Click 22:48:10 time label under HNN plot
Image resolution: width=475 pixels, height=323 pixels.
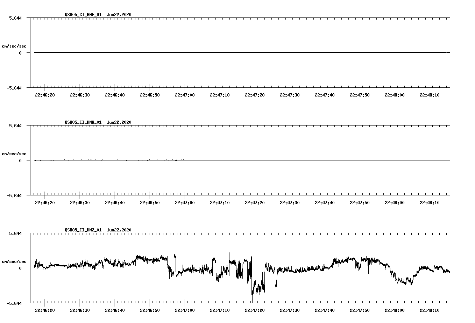(x=430, y=202)
